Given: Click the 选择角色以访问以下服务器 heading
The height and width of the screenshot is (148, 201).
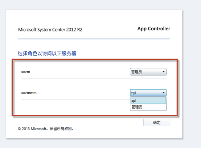Looking at the screenshot, I should [x=47, y=54].
